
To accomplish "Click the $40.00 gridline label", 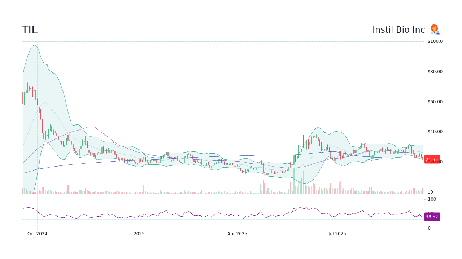I will 435,132.
